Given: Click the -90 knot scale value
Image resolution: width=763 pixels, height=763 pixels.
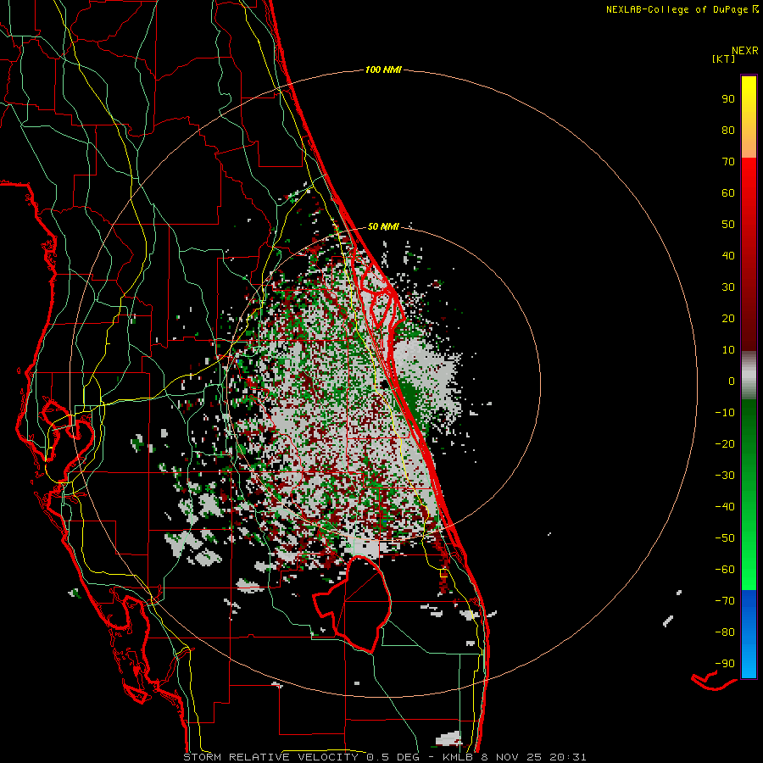Looking at the screenshot, I should coord(725,664).
